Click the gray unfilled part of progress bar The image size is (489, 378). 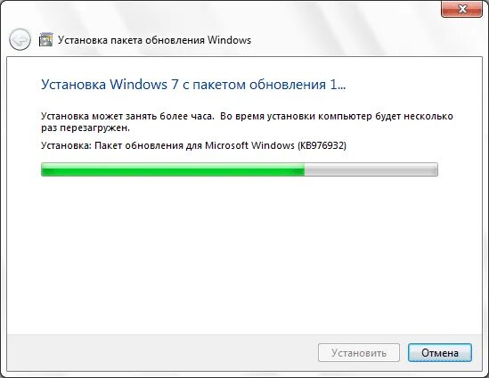tap(371, 169)
